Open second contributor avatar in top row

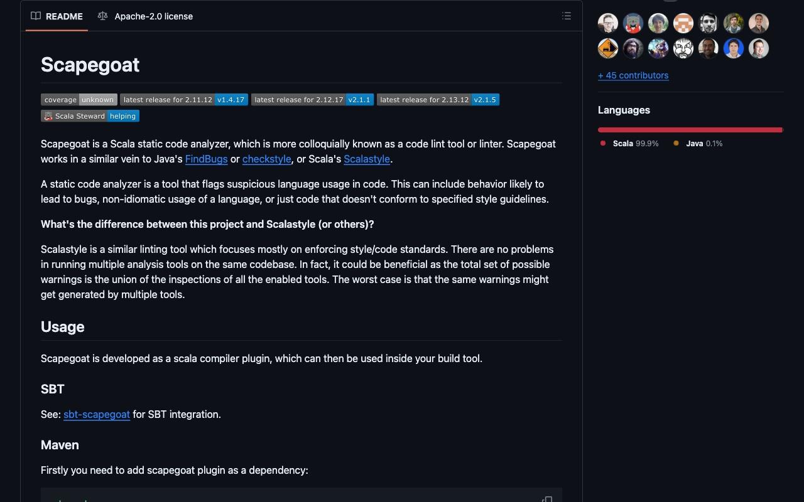point(633,23)
